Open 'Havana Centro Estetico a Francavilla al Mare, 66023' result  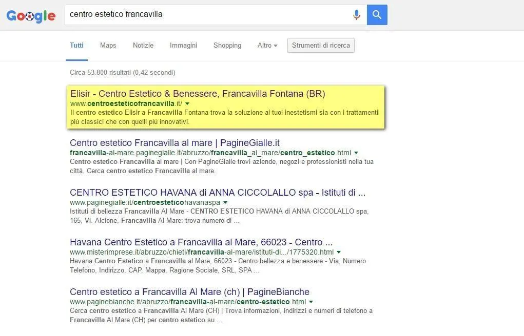201,242
